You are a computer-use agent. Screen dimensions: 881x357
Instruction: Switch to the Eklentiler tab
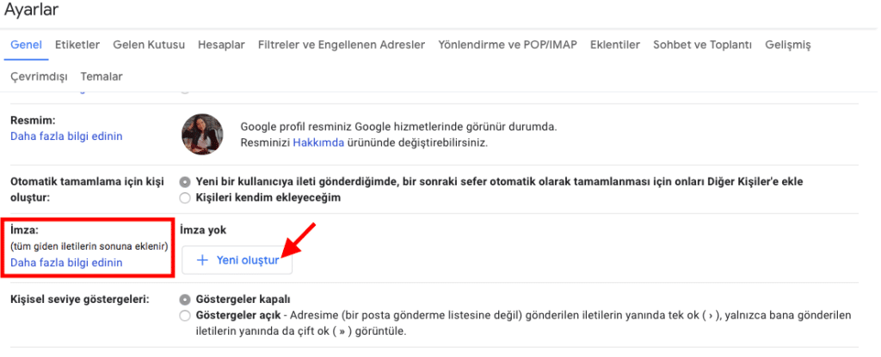[x=614, y=45]
